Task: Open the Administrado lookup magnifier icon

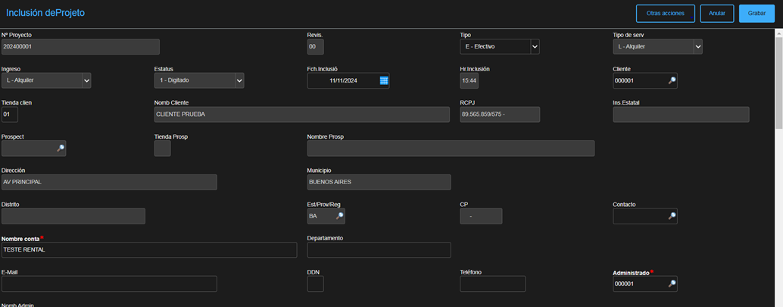Action: click(x=671, y=284)
